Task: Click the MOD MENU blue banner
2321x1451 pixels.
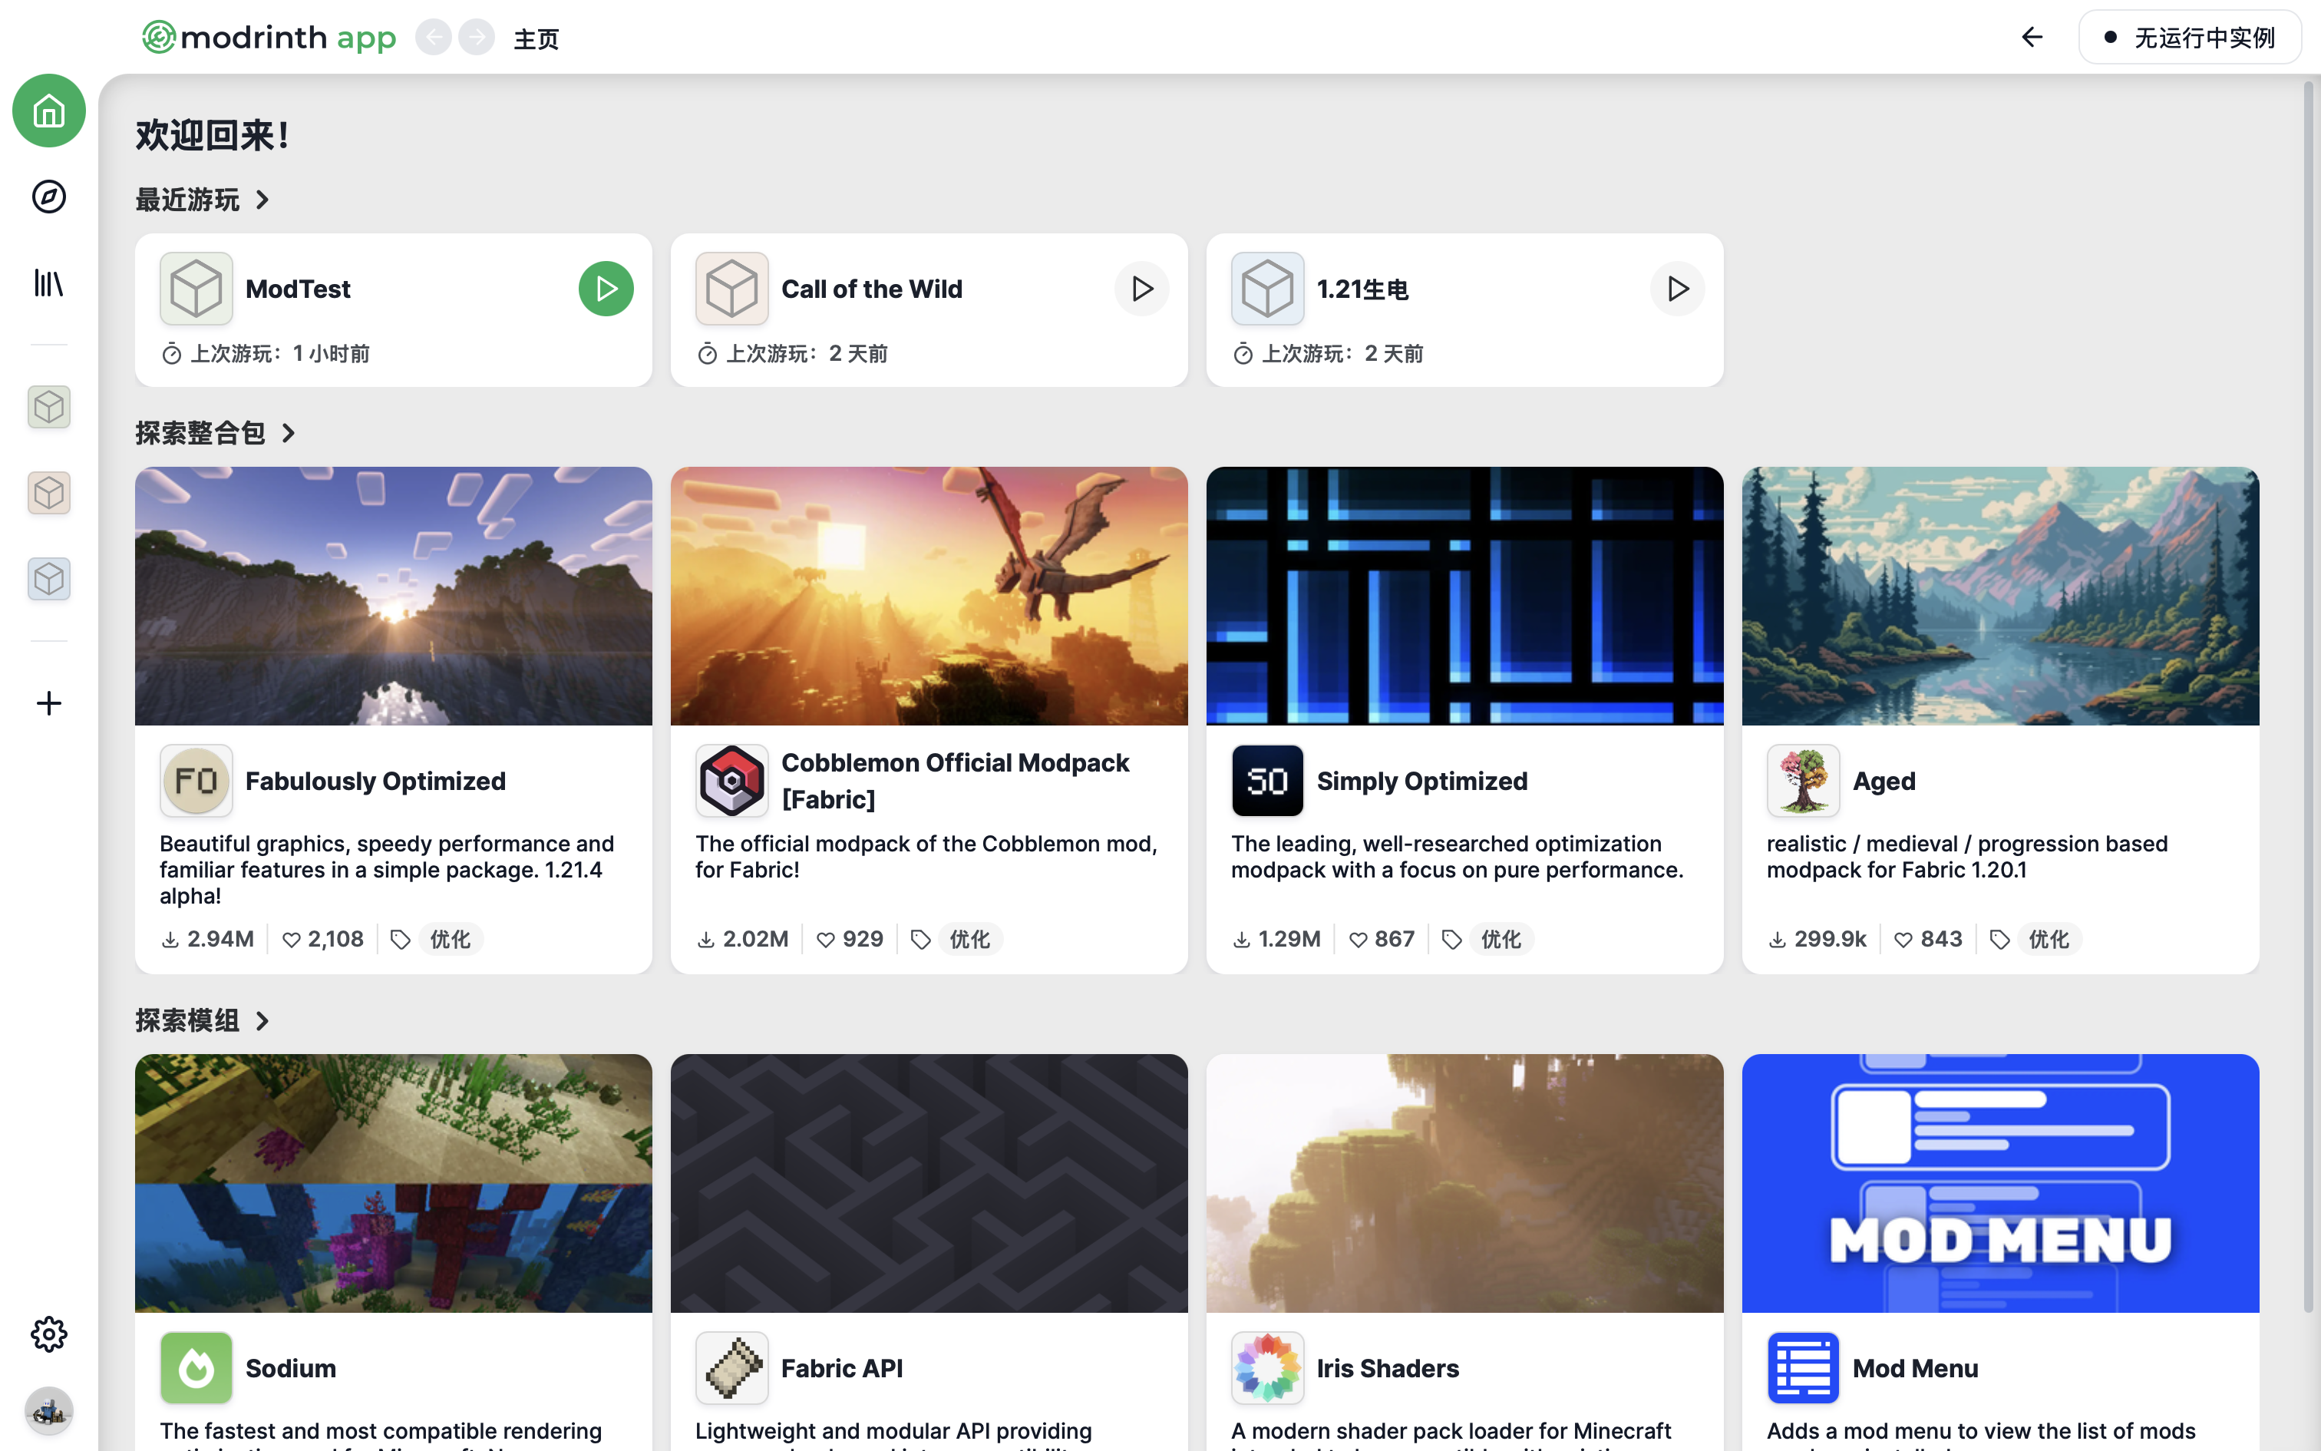Action: tap(2001, 1183)
